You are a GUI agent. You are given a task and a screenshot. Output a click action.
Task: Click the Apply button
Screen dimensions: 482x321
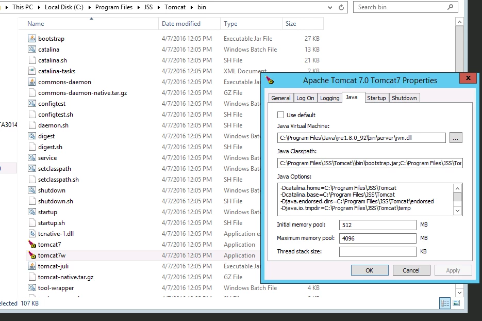pyautogui.click(x=453, y=270)
